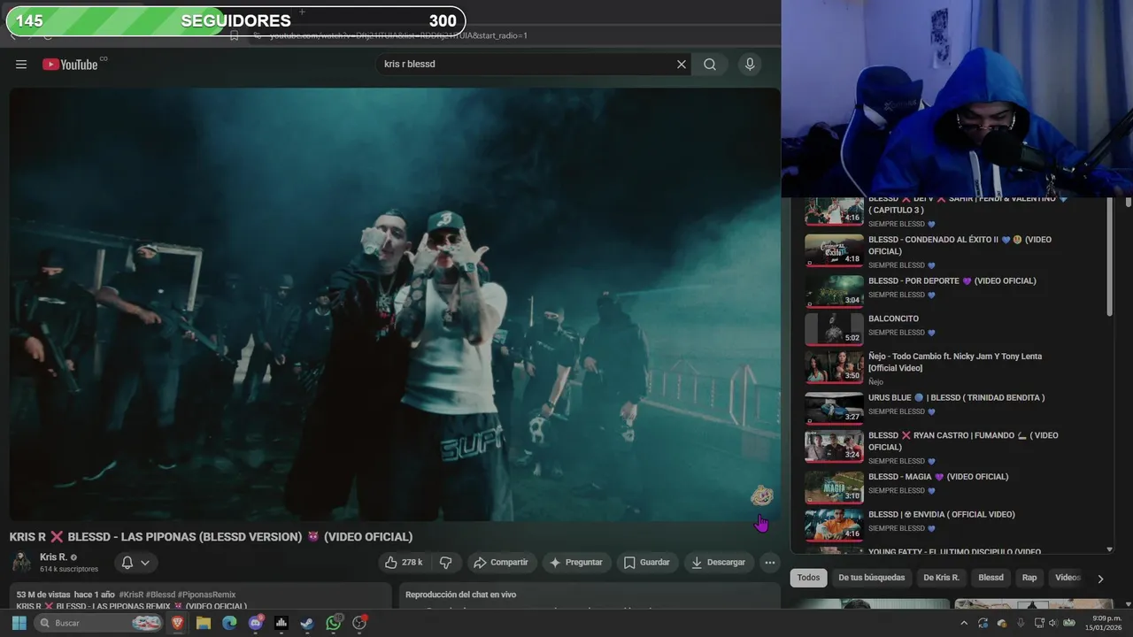Screen dimensions: 1133x637
Task: Select the Blessd filter chip
Action: pos(990,578)
